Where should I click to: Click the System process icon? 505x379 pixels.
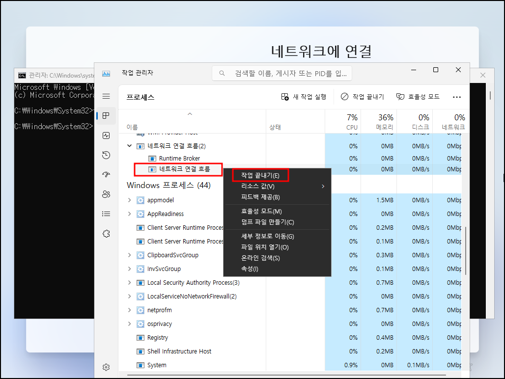click(x=140, y=365)
